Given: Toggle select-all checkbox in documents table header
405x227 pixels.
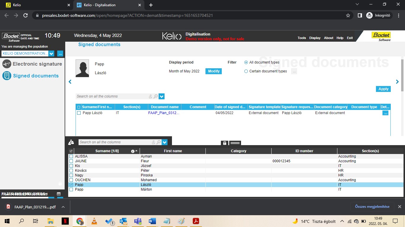Looking at the screenshot, I should (x=79, y=107).
